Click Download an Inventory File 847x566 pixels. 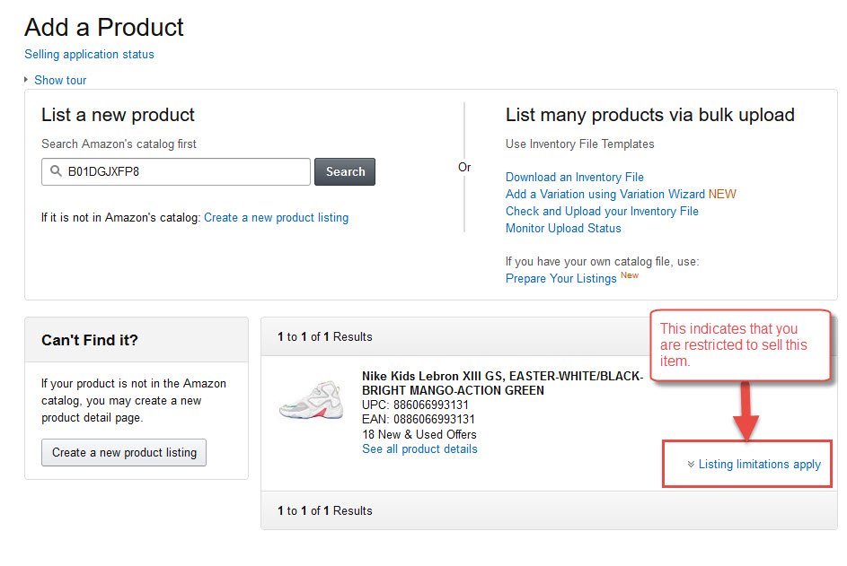pos(574,177)
